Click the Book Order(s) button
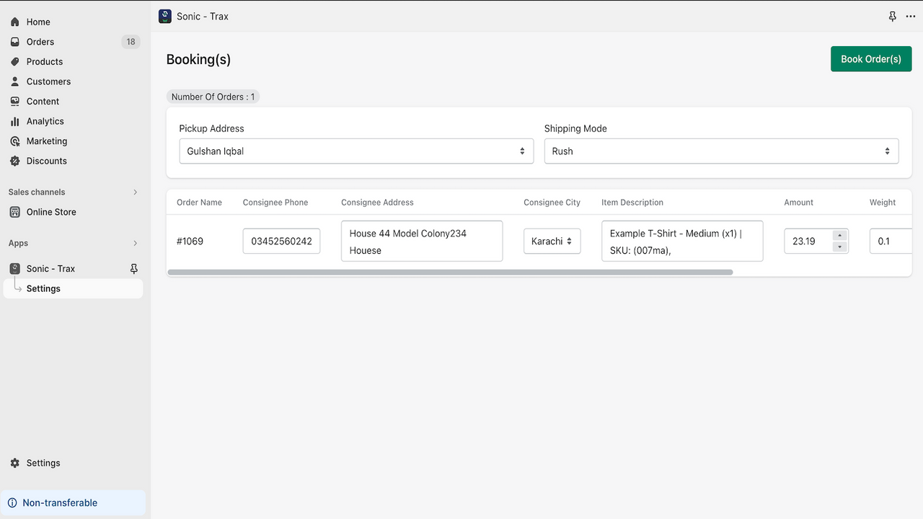The image size is (923, 519). pos(871,59)
